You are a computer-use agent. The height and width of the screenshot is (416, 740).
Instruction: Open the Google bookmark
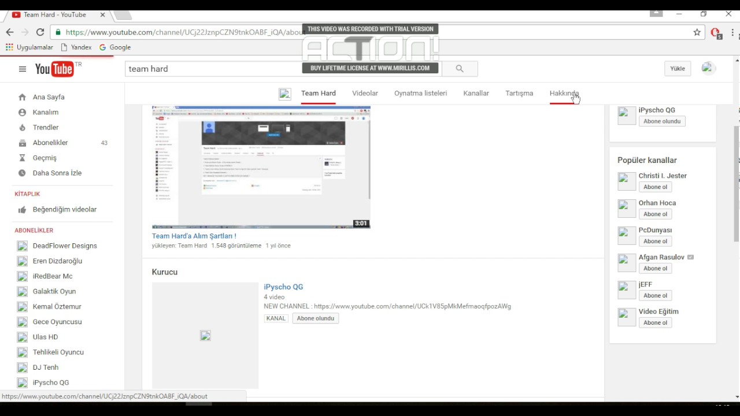click(115, 47)
